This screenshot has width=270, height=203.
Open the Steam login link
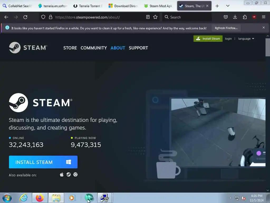pyautogui.click(x=228, y=39)
